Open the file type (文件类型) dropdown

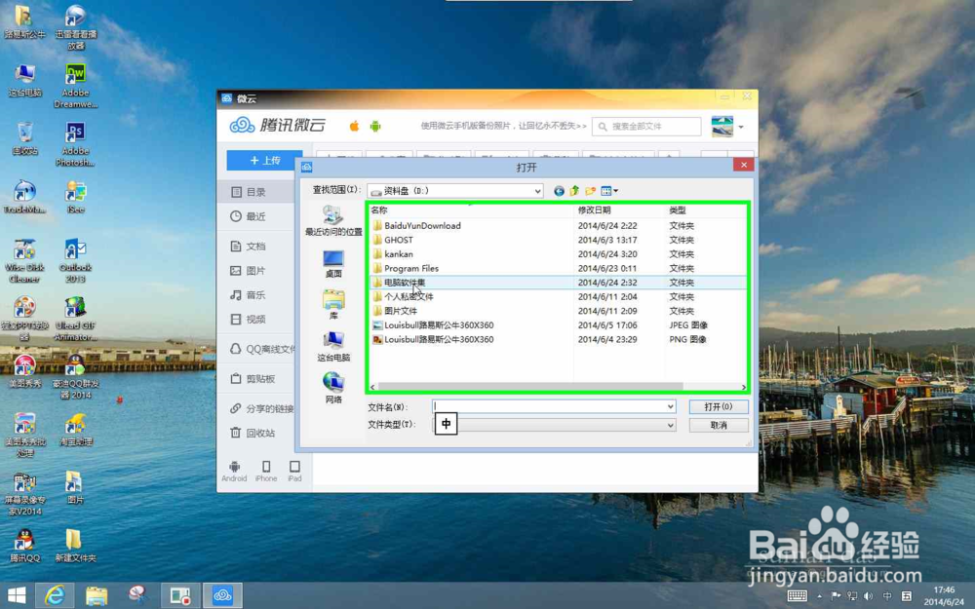tap(671, 424)
